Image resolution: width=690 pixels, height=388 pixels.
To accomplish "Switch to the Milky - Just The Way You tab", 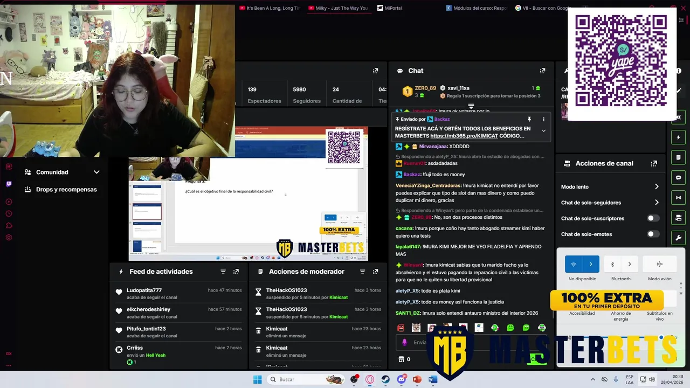I will click(x=338, y=8).
